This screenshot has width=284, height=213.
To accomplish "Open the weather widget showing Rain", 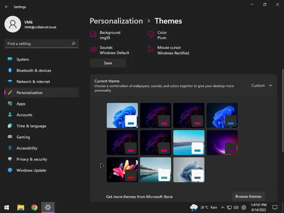I will point(204,207).
